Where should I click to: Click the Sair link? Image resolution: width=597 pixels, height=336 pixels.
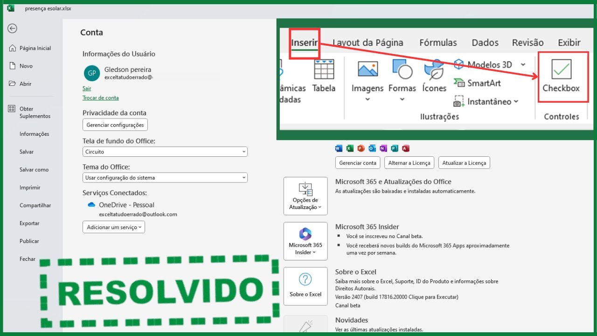point(87,88)
